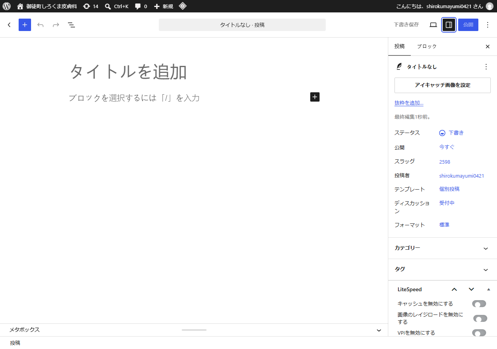Open the 御徒町しろくま皮膚科 site menu
Image resolution: width=497 pixels, height=349 pixels.
[47, 6]
